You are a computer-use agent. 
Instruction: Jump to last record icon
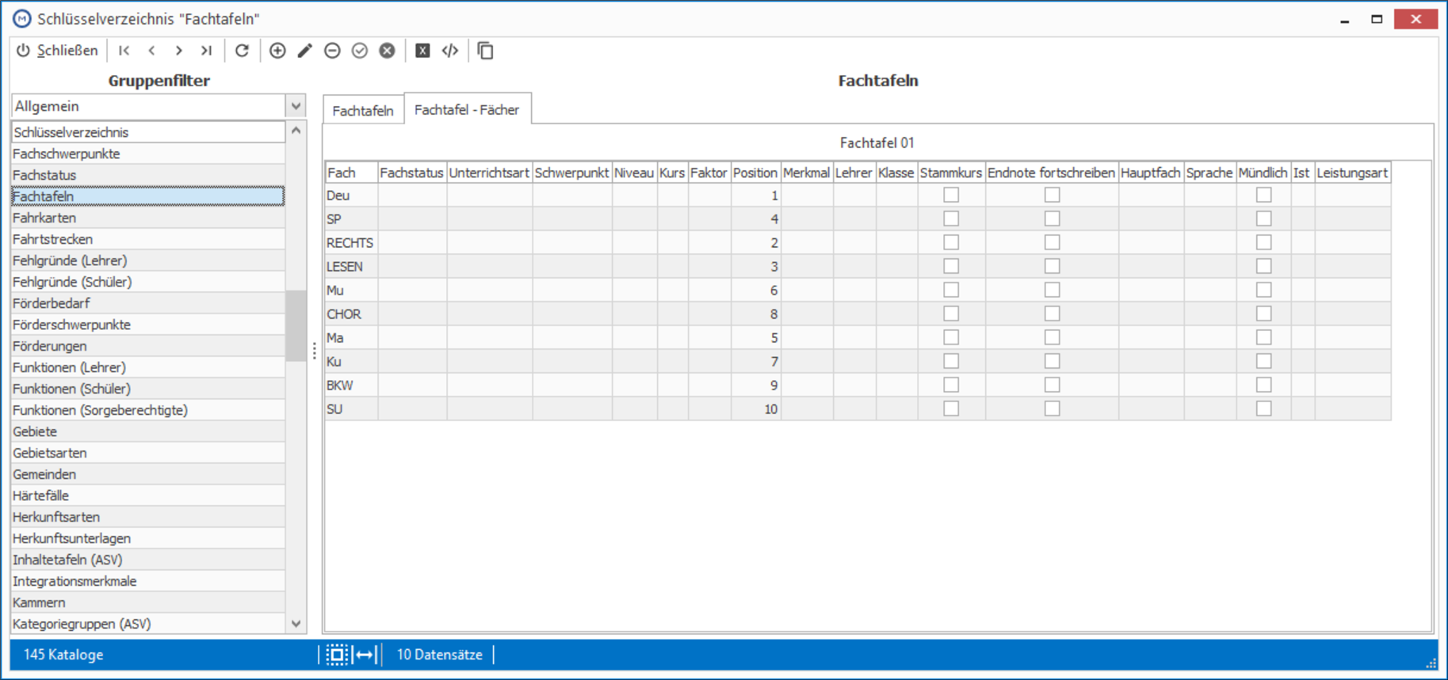[206, 51]
